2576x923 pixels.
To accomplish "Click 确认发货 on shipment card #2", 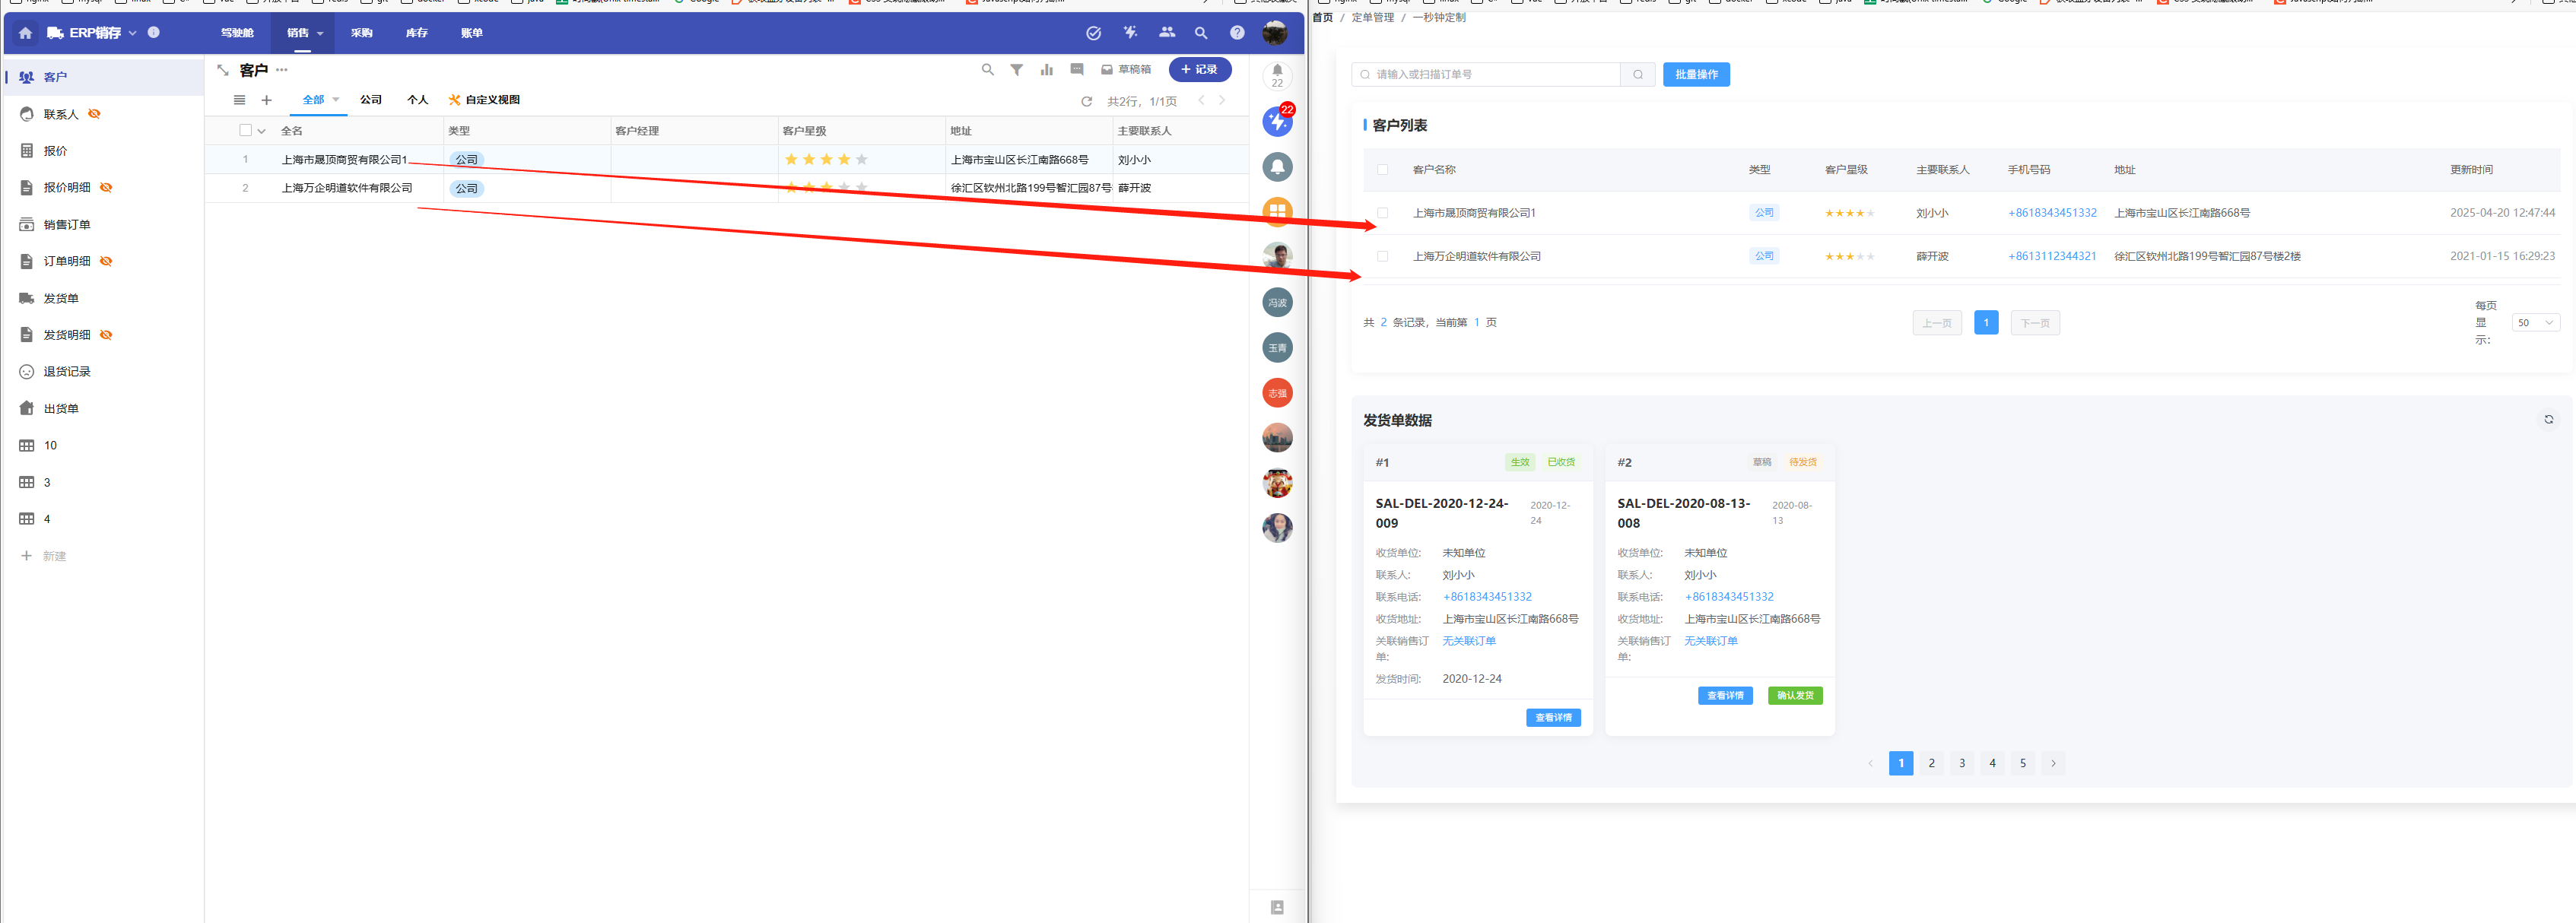I will [x=1795, y=696].
